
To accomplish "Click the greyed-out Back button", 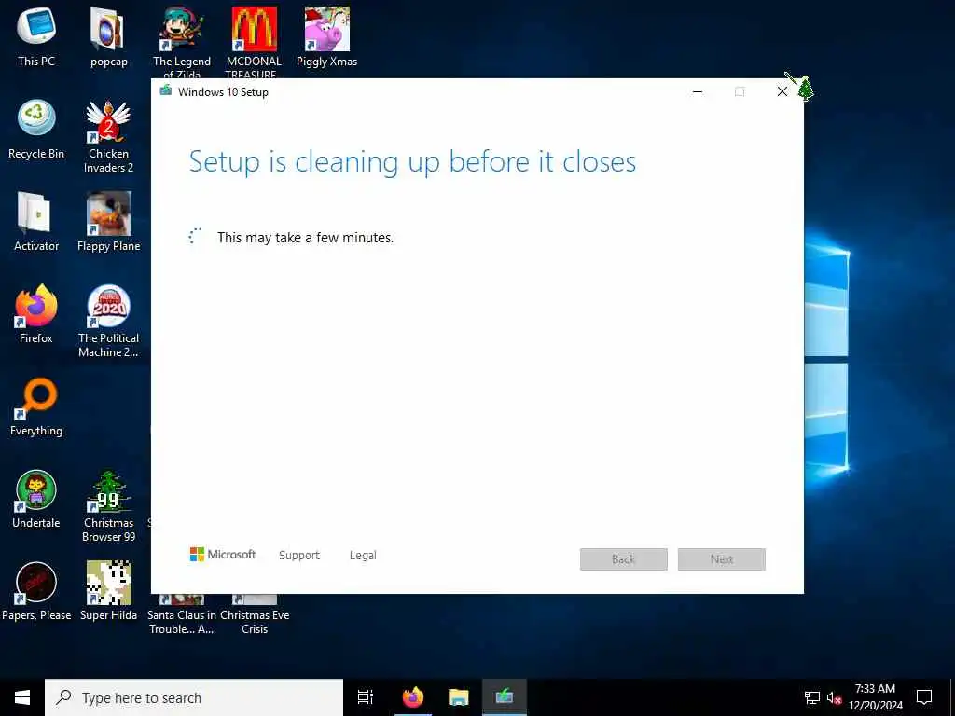I will (x=624, y=559).
